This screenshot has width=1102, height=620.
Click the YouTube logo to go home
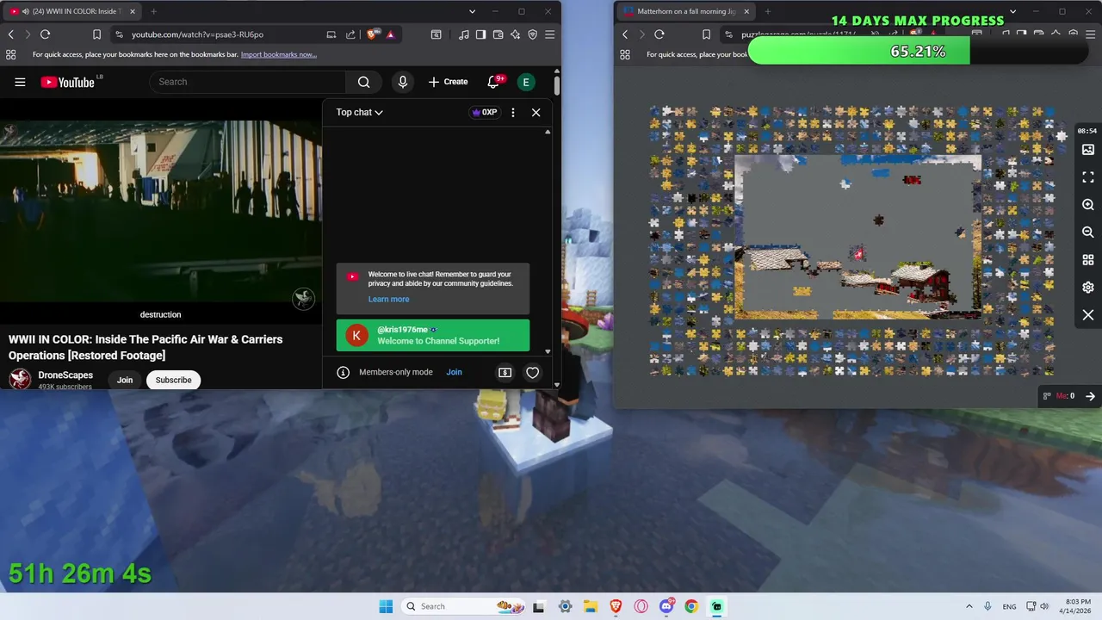point(67,82)
